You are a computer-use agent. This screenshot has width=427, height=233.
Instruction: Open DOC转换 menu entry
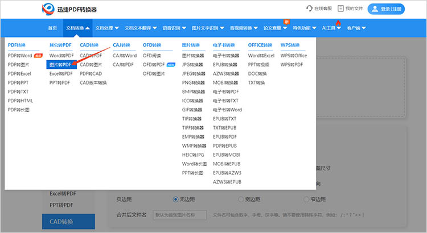257,74
